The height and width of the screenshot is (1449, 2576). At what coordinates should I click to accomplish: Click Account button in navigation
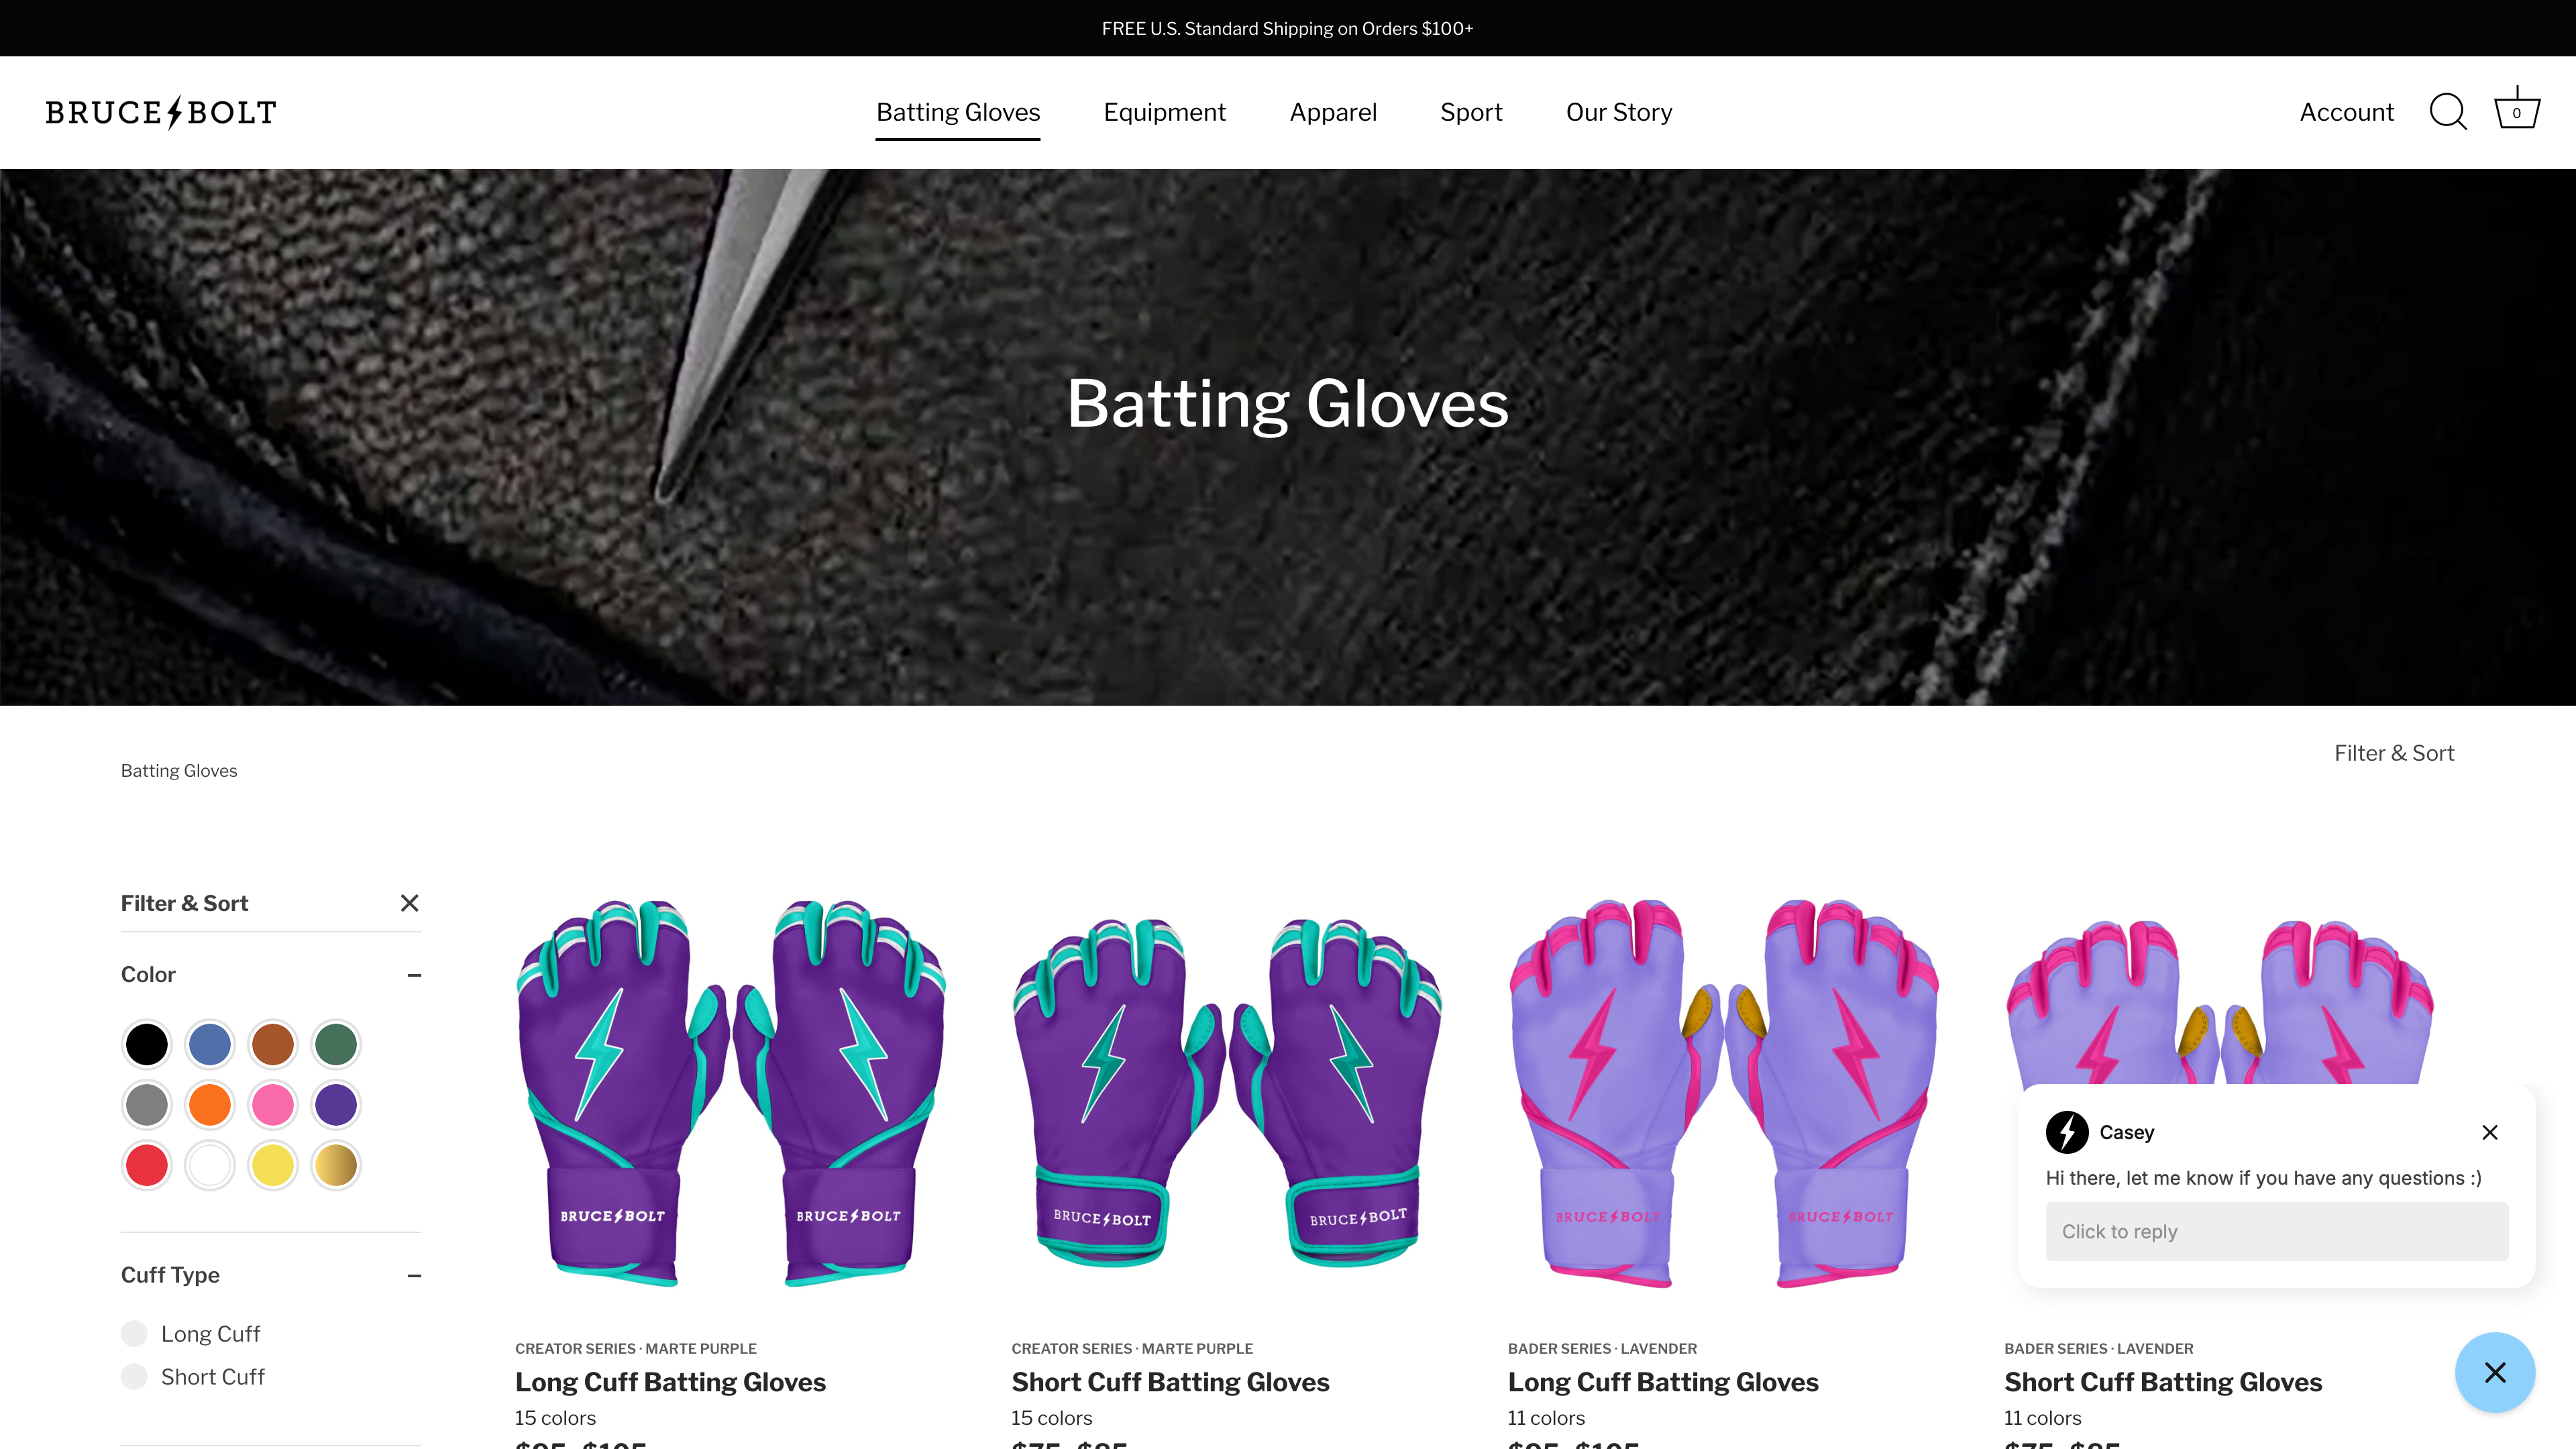coord(2346,111)
